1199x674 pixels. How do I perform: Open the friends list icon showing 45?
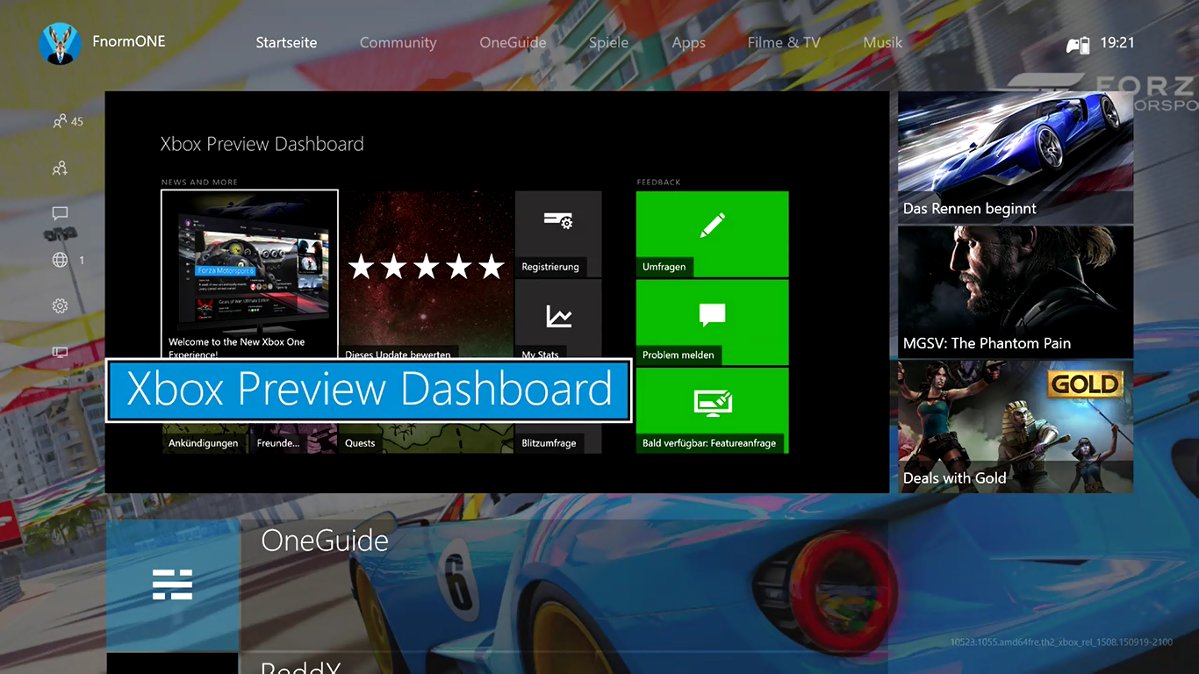pos(61,121)
